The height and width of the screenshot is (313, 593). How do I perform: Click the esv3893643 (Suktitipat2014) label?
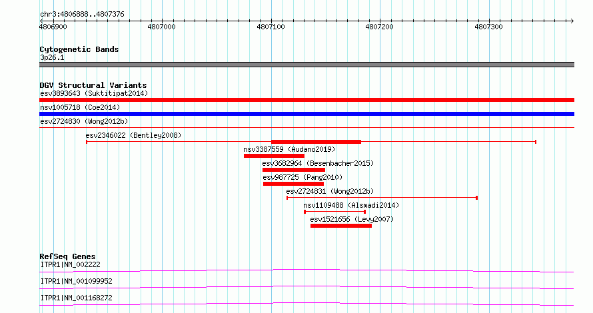click(x=94, y=93)
